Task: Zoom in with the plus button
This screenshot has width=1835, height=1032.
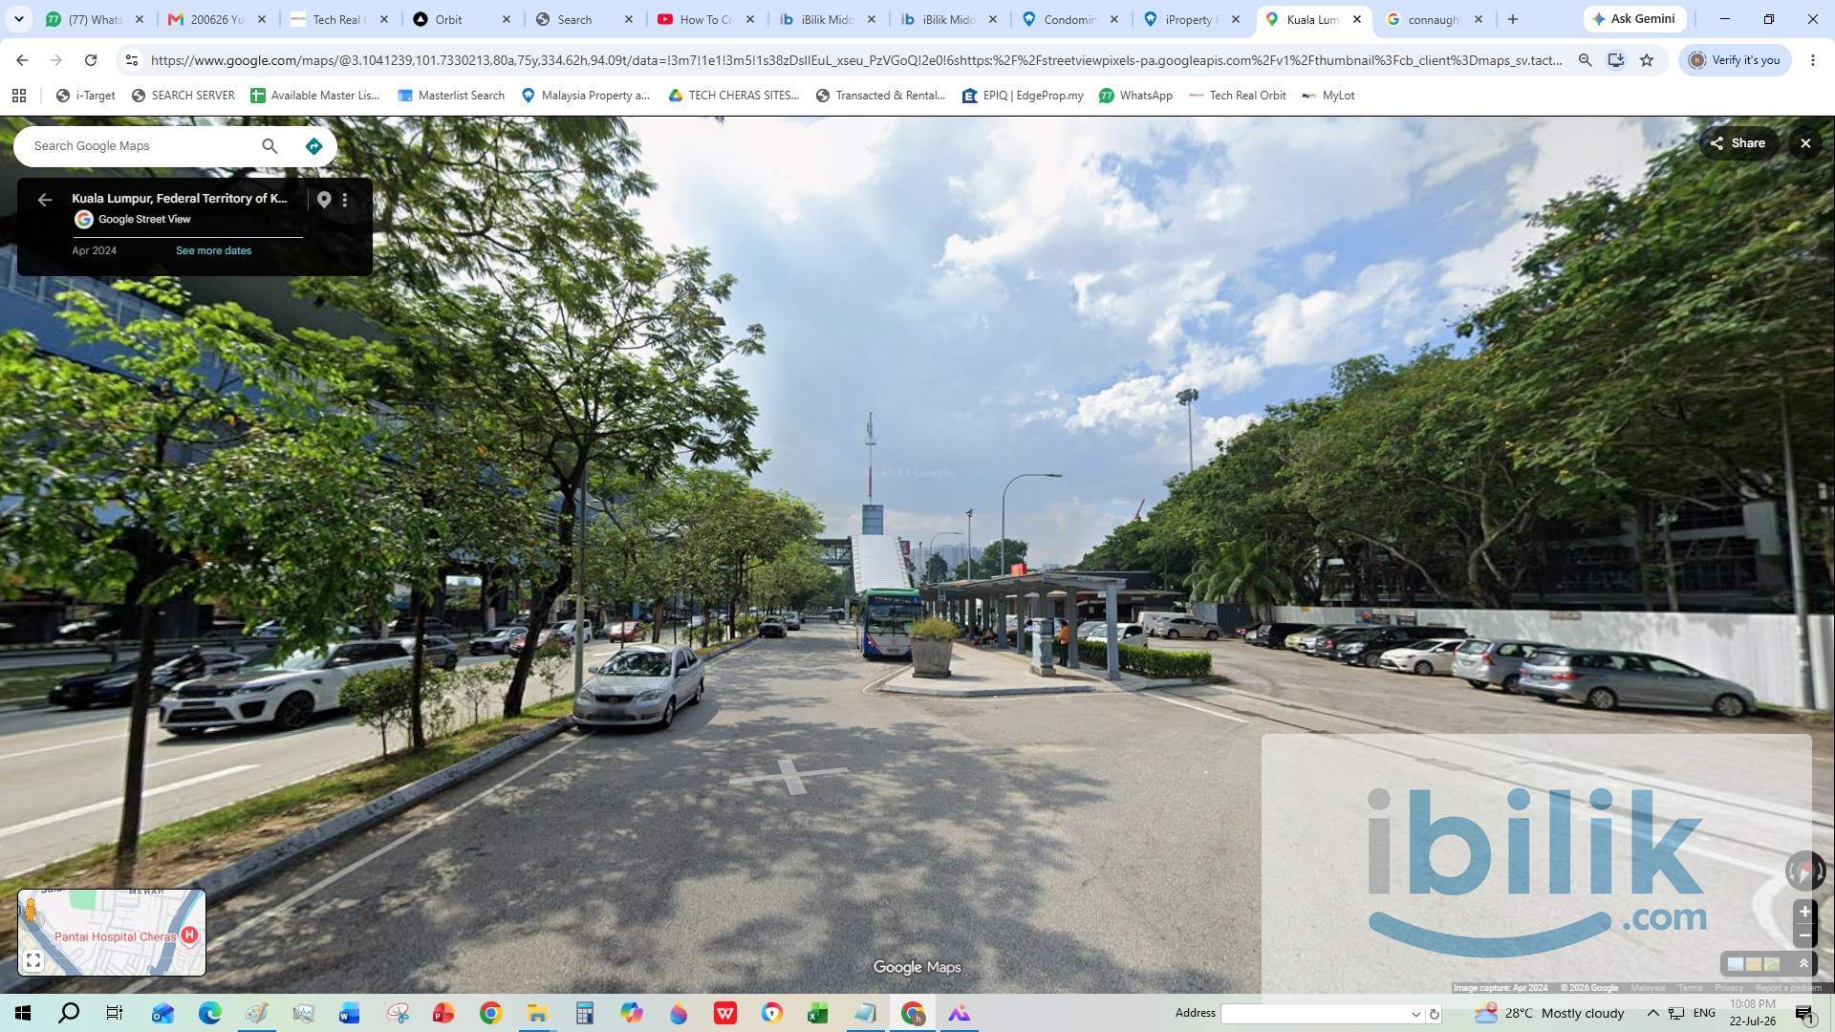Action: tap(1804, 912)
